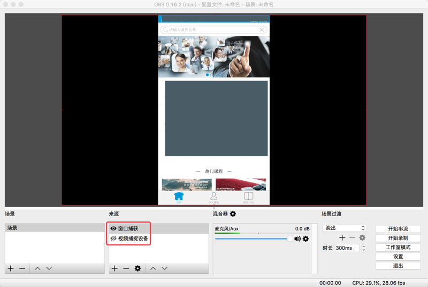Add a new scene with plus button
This screenshot has width=428, height=287.
[11, 268]
